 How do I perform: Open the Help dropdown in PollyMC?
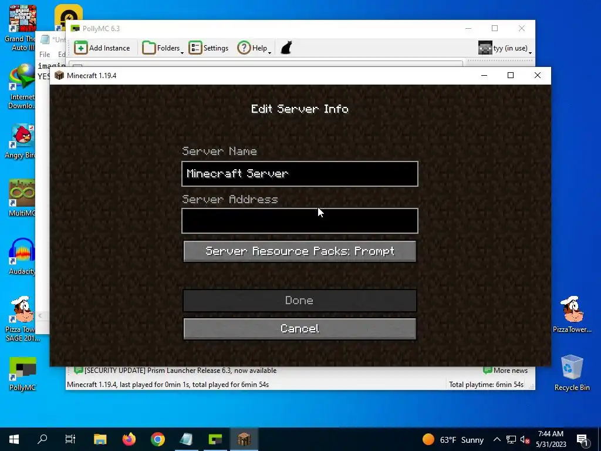pyautogui.click(x=254, y=48)
